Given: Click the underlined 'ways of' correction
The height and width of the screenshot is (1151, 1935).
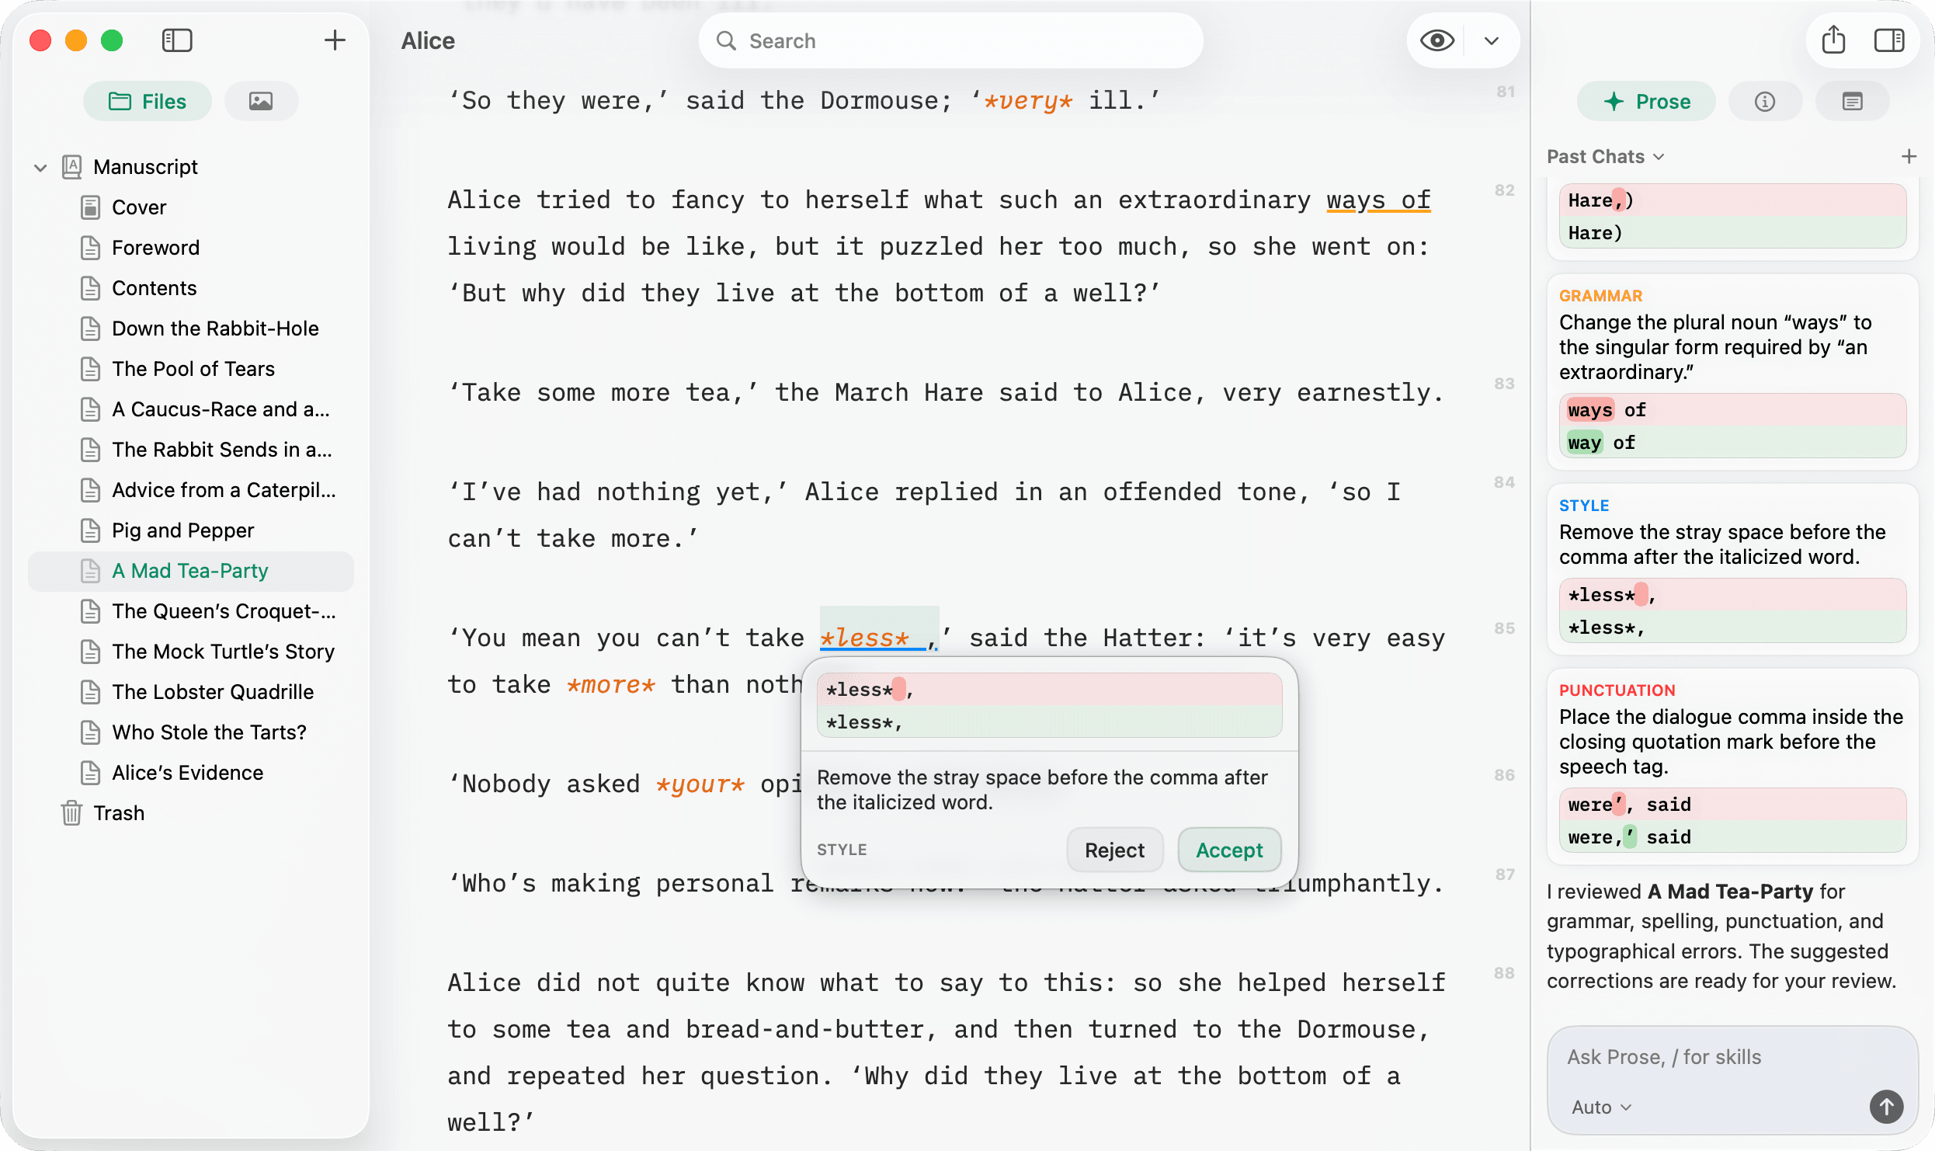Looking at the screenshot, I should click(x=1377, y=200).
